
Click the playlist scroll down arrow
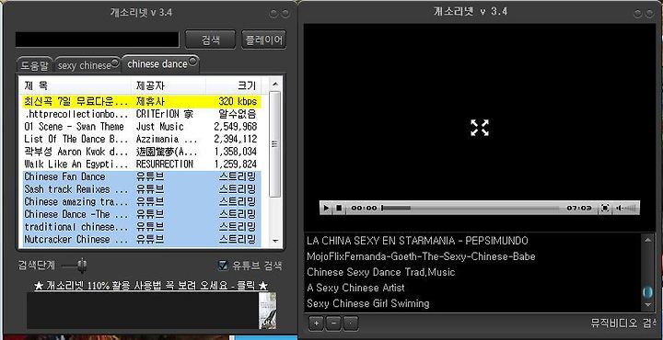point(647,304)
